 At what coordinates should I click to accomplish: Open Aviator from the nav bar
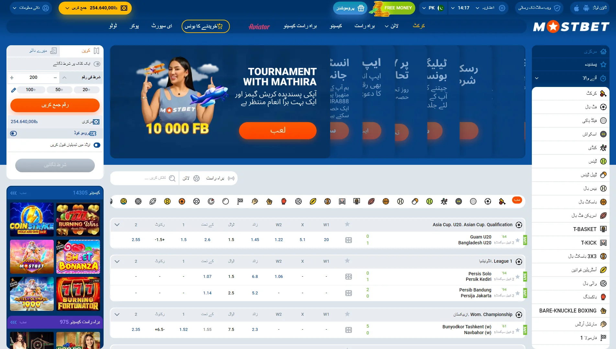click(x=259, y=26)
